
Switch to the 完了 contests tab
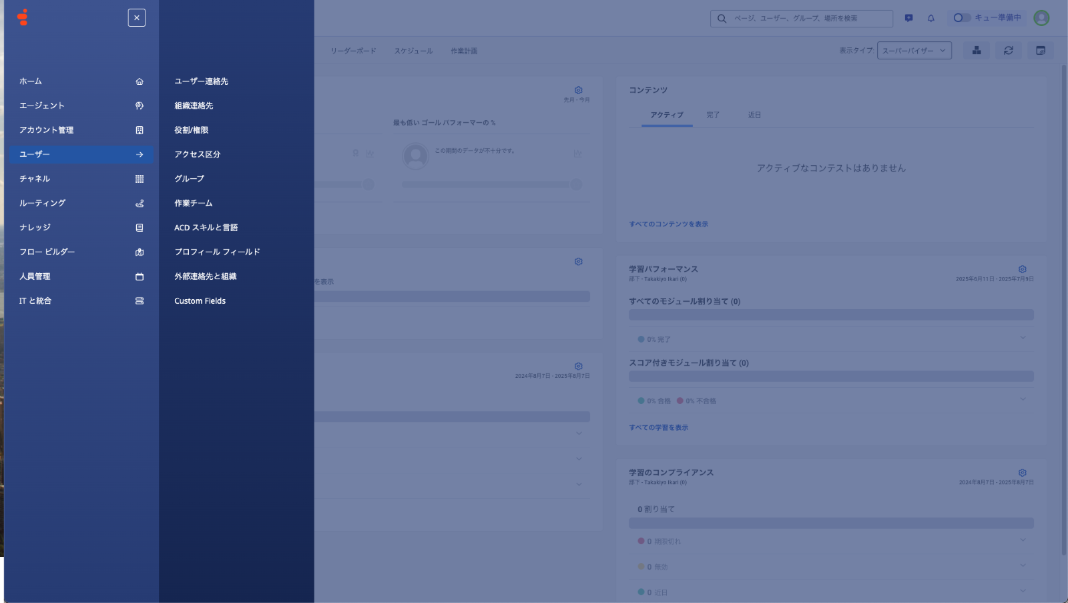pos(713,115)
